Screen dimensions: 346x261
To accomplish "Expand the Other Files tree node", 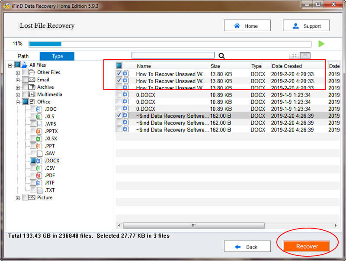I will 18,73.
